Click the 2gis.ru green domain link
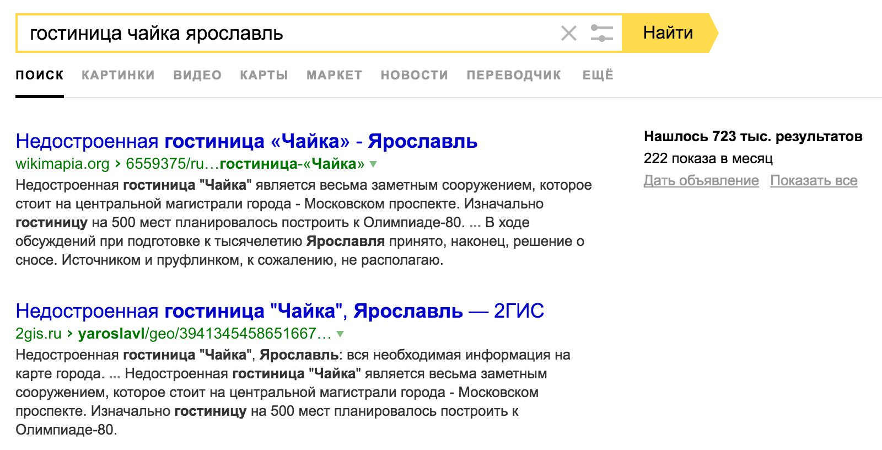This screenshot has width=882, height=450. [x=38, y=334]
